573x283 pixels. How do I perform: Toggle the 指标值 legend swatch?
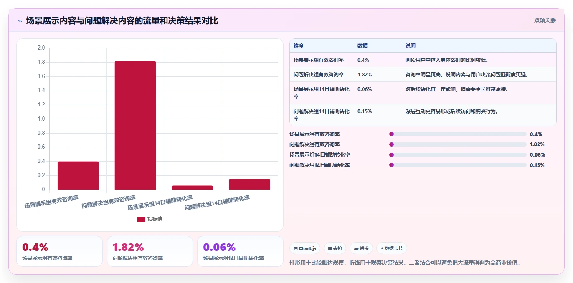click(141, 219)
